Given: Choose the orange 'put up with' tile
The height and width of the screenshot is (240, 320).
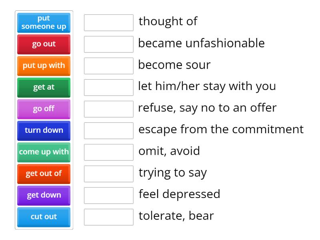Looking at the screenshot, I should 44,66.
